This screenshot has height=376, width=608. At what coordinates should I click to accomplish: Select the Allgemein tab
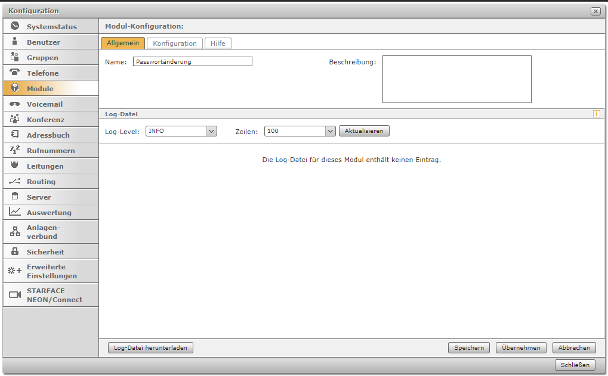click(123, 43)
